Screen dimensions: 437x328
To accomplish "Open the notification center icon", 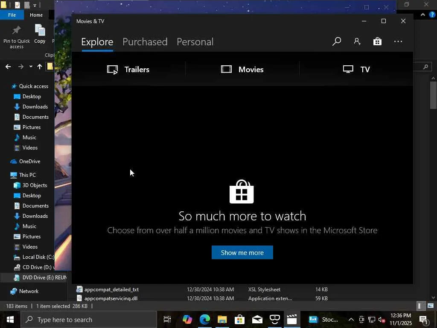I will tap(423, 320).
